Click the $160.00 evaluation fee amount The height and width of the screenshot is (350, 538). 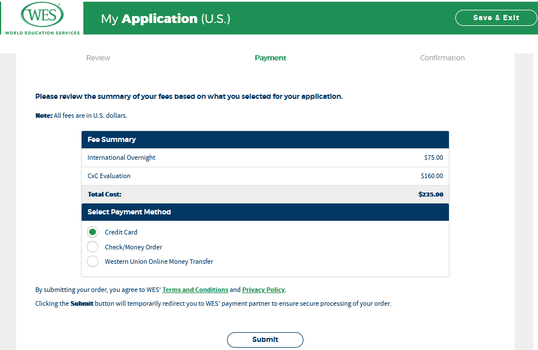[x=432, y=176]
